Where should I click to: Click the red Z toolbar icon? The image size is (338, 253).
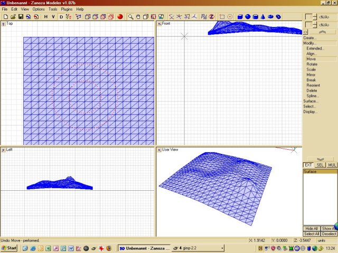pyautogui.click(x=211, y=16)
